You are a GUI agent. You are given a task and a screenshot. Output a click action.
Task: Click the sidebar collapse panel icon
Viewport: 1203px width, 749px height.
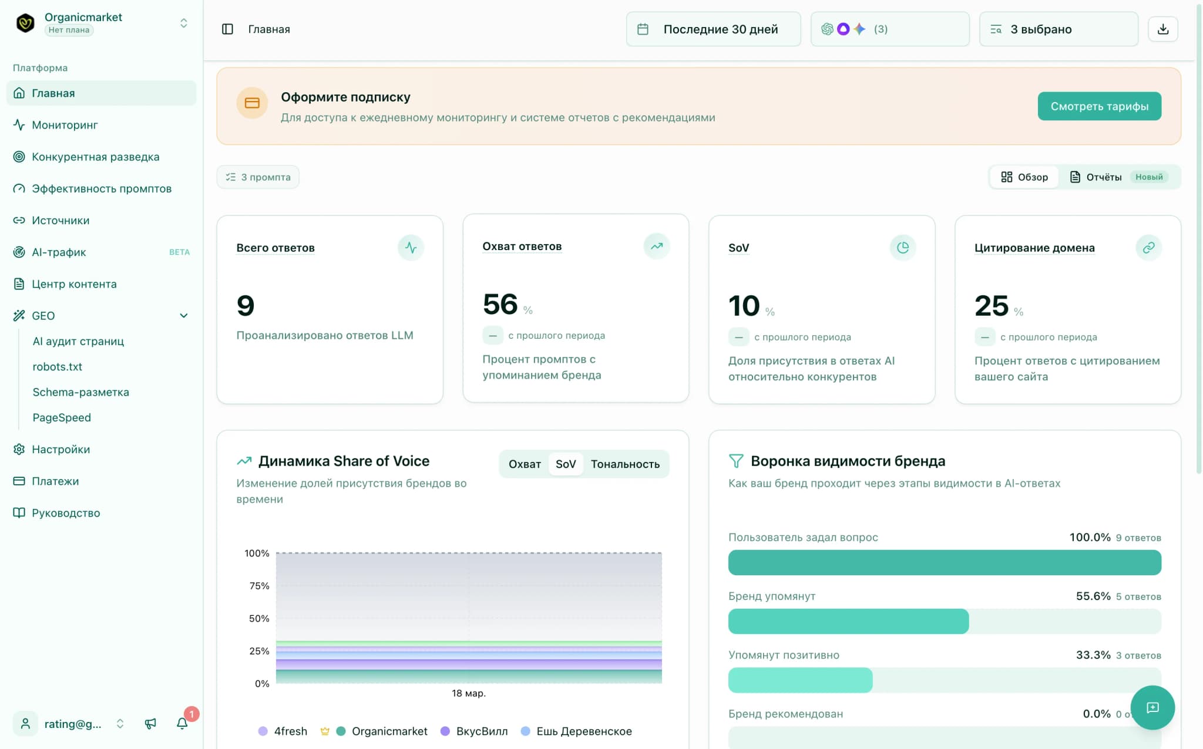click(227, 29)
